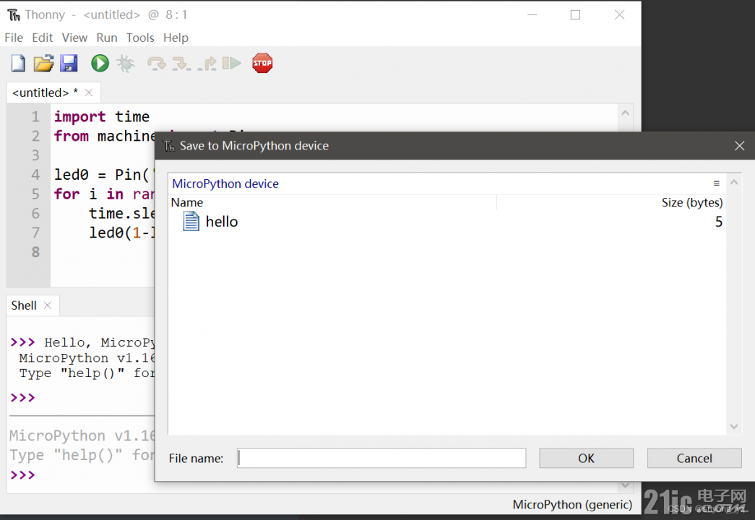Cancel the Save to MicroPython device dialog

pyautogui.click(x=694, y=459)
